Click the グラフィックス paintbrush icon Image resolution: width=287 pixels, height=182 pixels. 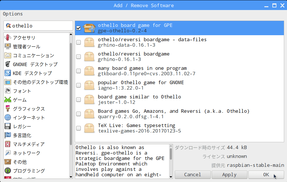coord(8,109)
